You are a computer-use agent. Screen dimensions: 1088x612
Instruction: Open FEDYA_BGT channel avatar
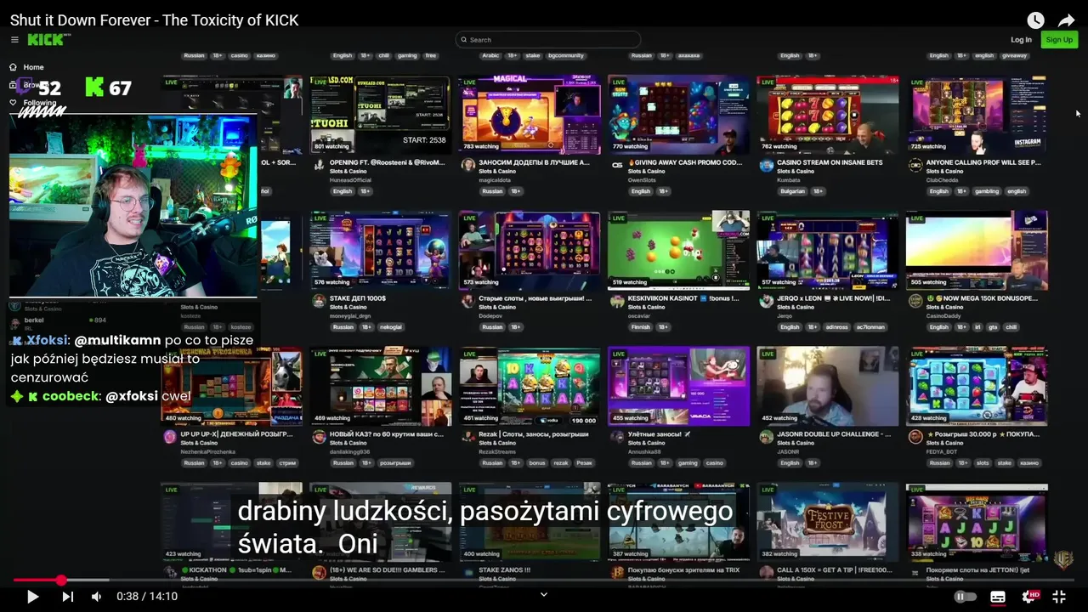pos(915,437)
